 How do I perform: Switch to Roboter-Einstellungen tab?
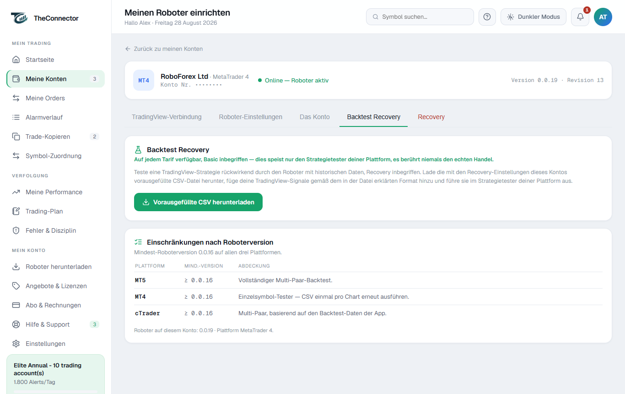(x=251, y=117)
